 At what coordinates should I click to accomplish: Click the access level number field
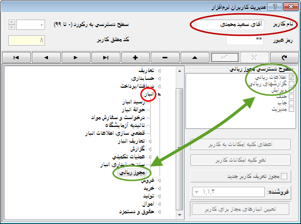30,25
